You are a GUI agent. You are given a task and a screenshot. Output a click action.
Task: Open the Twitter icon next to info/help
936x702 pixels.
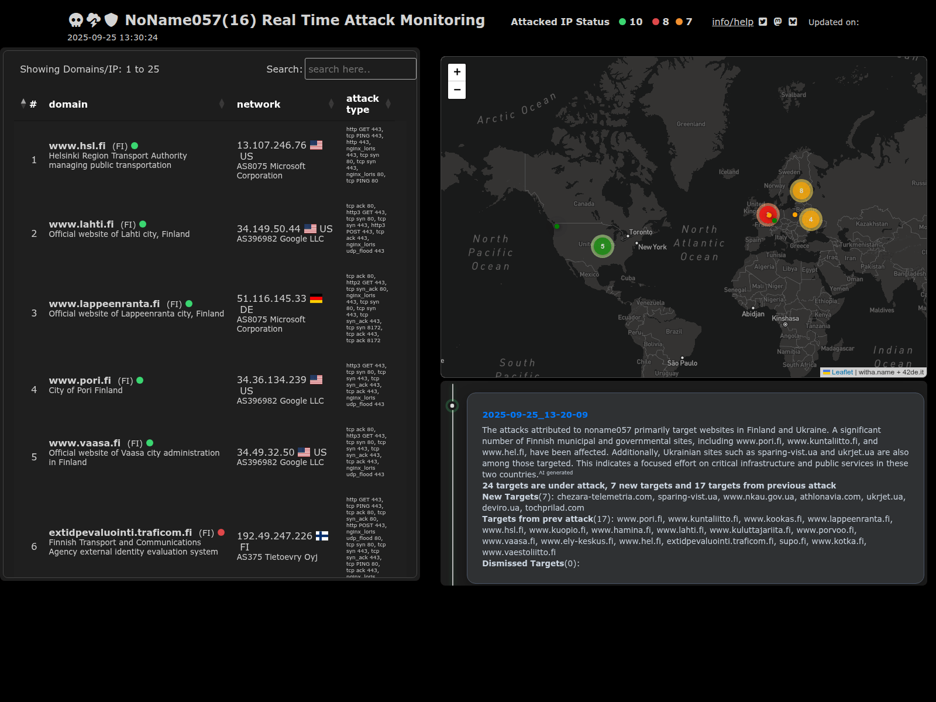(x=763, y=22)
